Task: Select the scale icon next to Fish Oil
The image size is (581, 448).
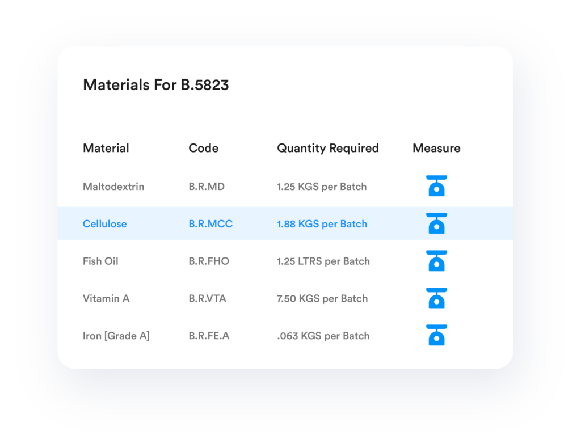Action: click(436, 261)
